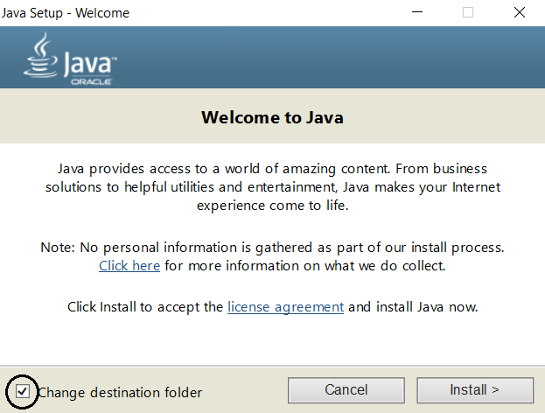This screenshot has width=545, height=413.
Task: Minimize the Java Setup window
Action: [x=424, y=12]
